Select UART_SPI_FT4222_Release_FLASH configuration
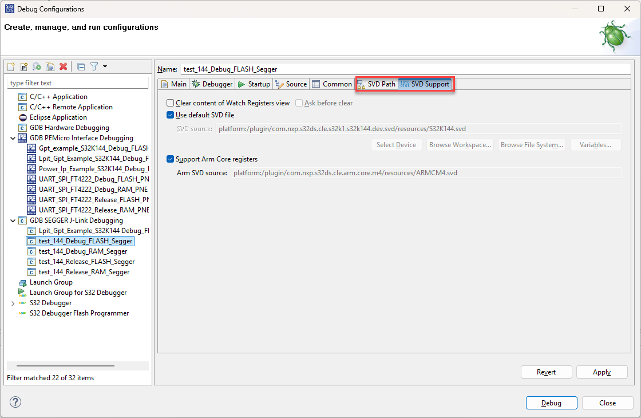 (94, 200)
